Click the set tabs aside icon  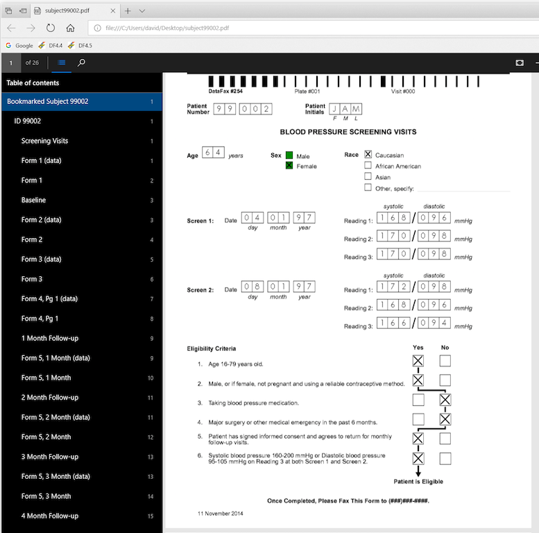(x=23, y=10)
